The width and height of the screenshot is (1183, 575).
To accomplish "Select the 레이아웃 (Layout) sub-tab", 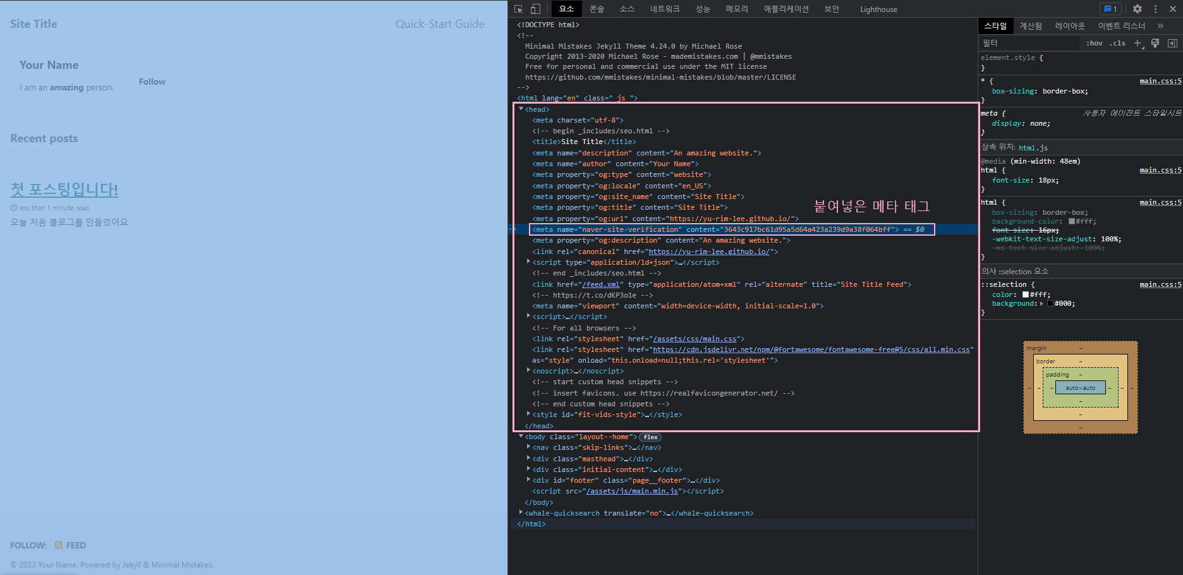I will 1070,26.
